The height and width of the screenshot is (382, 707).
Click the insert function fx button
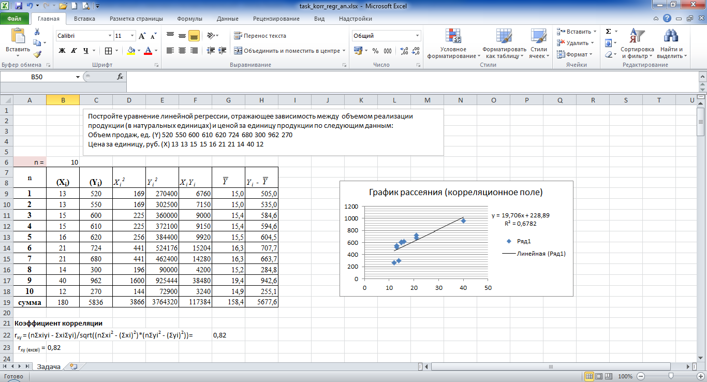tap(120, 77)
